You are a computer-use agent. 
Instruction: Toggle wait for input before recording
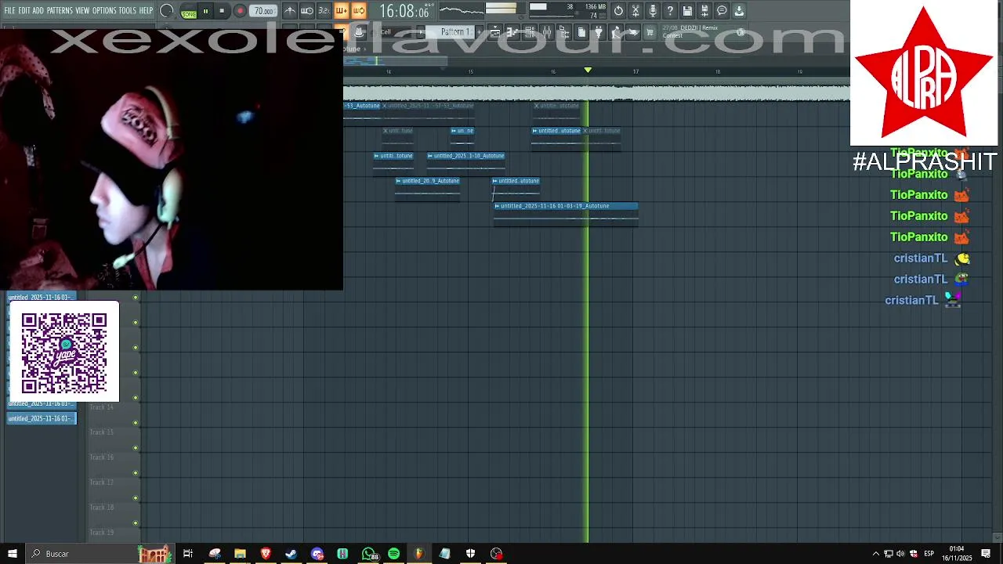[307, 11]
